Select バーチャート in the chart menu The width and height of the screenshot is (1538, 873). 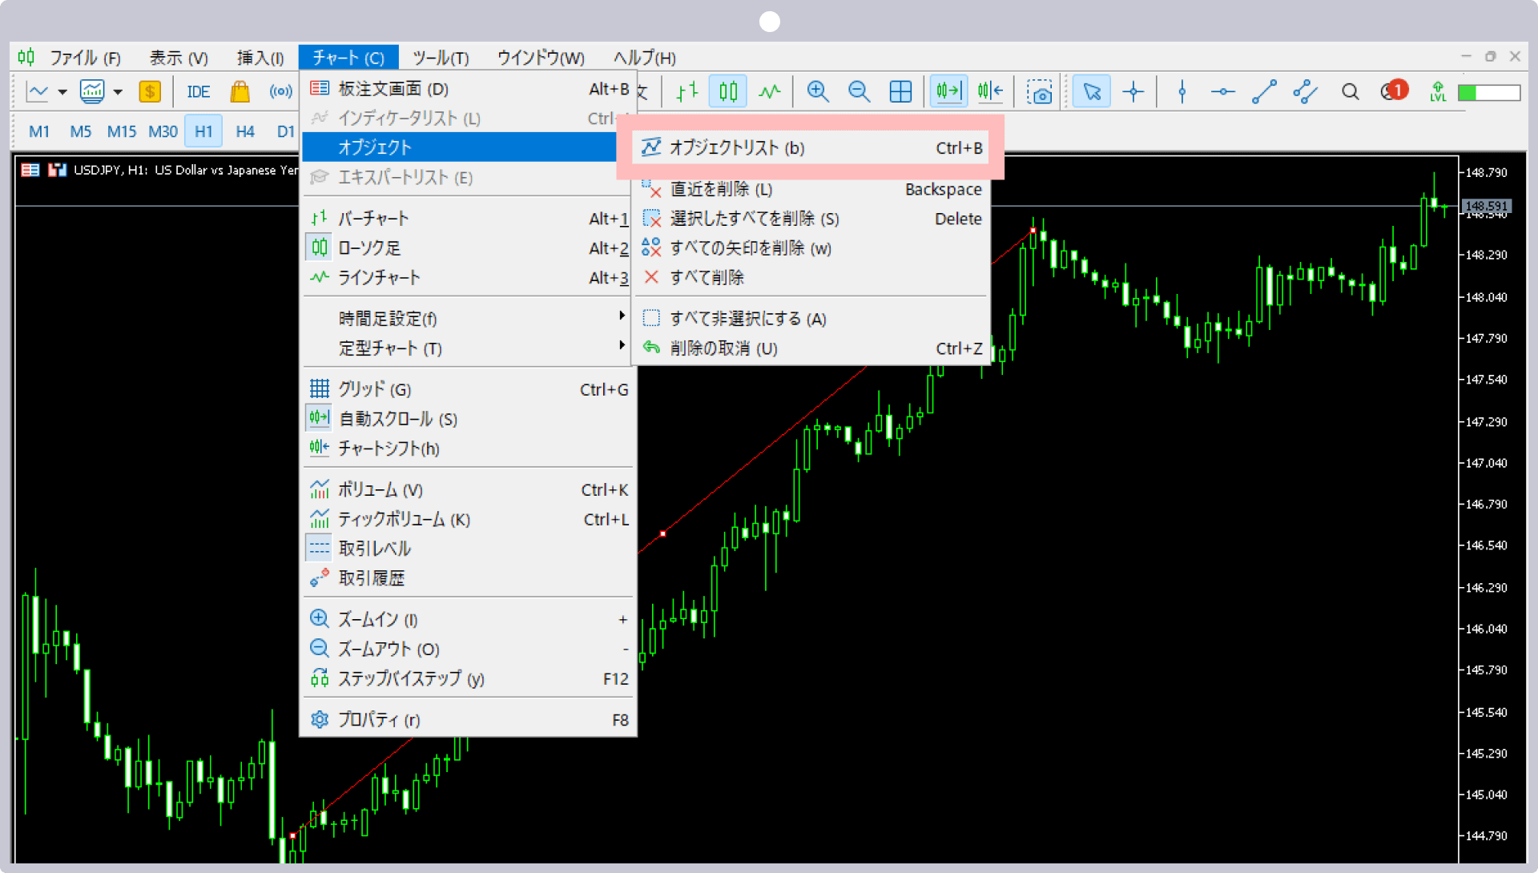469,219
